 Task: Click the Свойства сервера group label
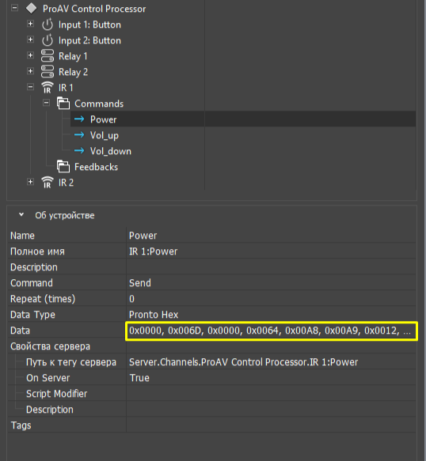click(x=50, y=346)
